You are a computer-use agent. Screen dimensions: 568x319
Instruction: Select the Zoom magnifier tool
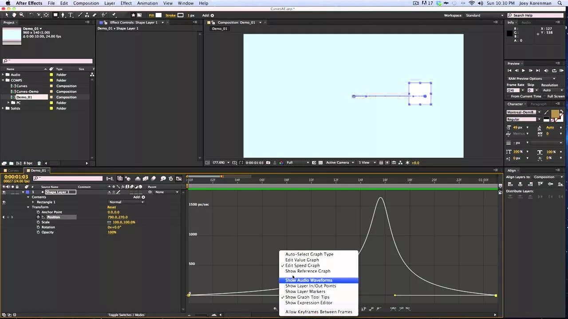point(21,15)
